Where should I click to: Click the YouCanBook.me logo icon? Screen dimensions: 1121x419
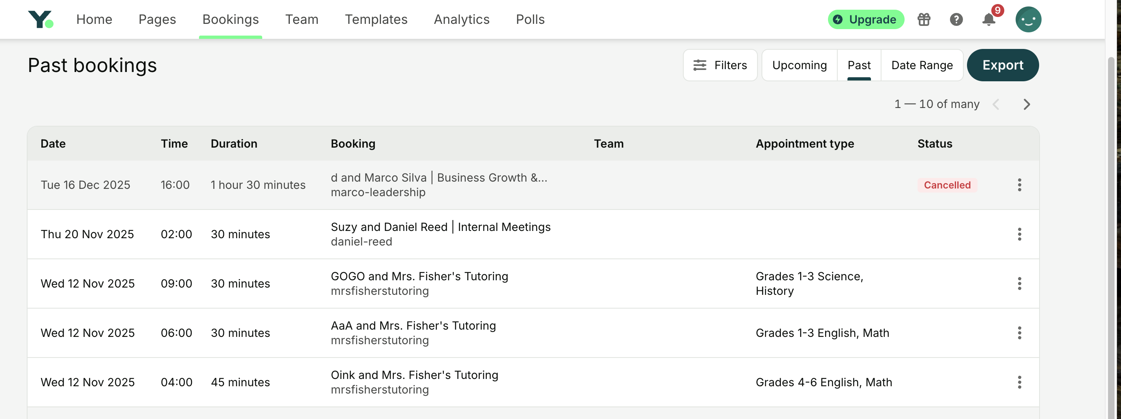click(41, 19)
